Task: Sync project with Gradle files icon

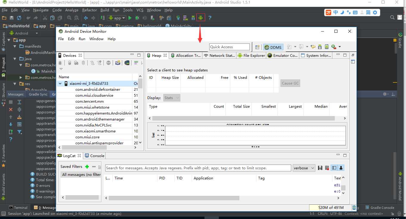Action: 178,18
